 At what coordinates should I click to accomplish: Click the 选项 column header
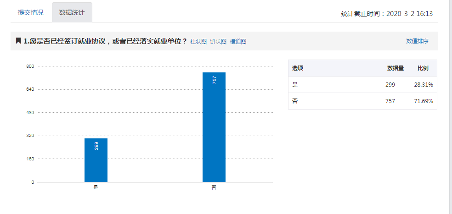(x=298, y=68)
